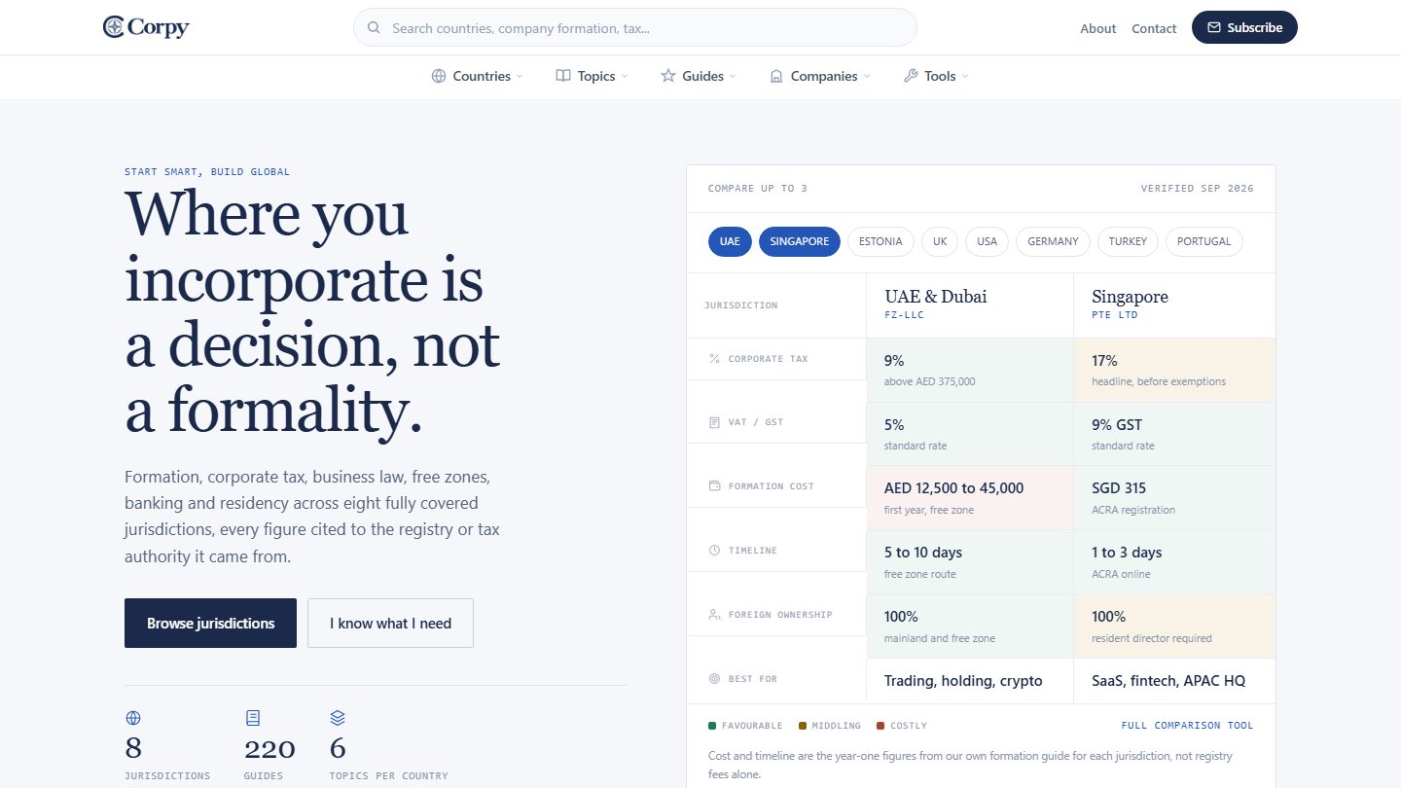This screenshot has height=788, width=1401.
Task: Click the book icon beside Topics
Action: (563, 76)
